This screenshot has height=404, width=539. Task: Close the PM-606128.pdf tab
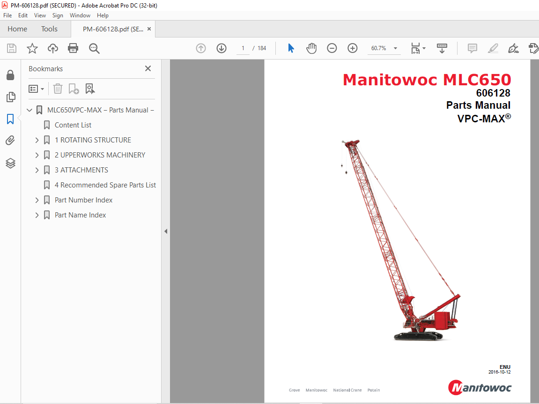click(149, 29)
